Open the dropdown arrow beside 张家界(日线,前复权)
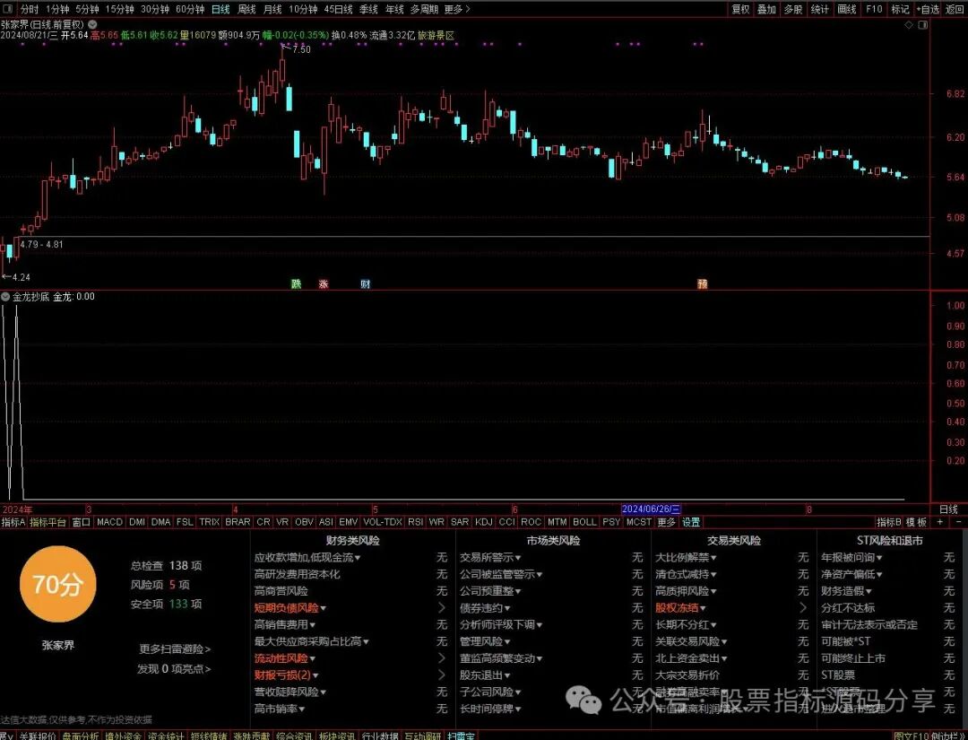 [x=92, y=25]
